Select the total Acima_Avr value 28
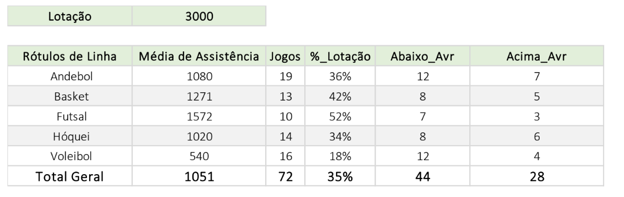 (537, 176)
